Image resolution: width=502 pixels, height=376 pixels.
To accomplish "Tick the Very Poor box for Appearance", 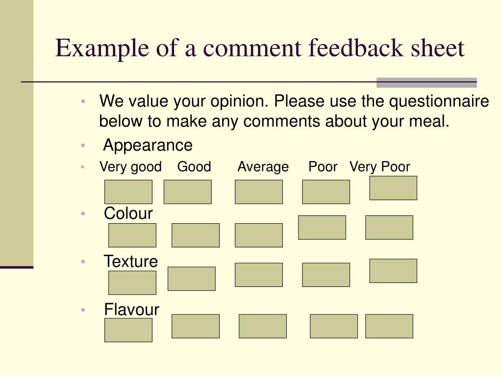I will (393, 188).
